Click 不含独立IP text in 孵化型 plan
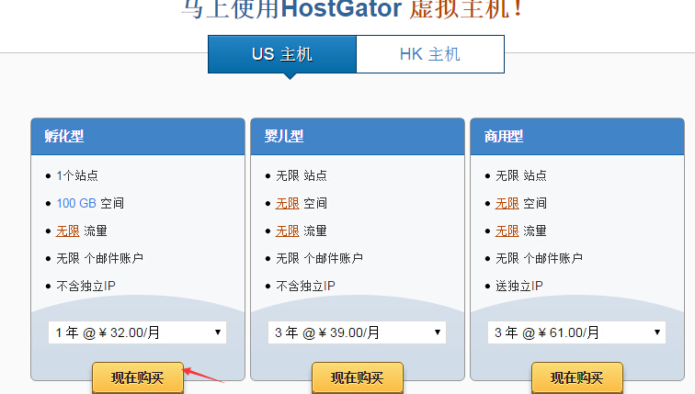695x394 pixels. click(x=86, y=286)
